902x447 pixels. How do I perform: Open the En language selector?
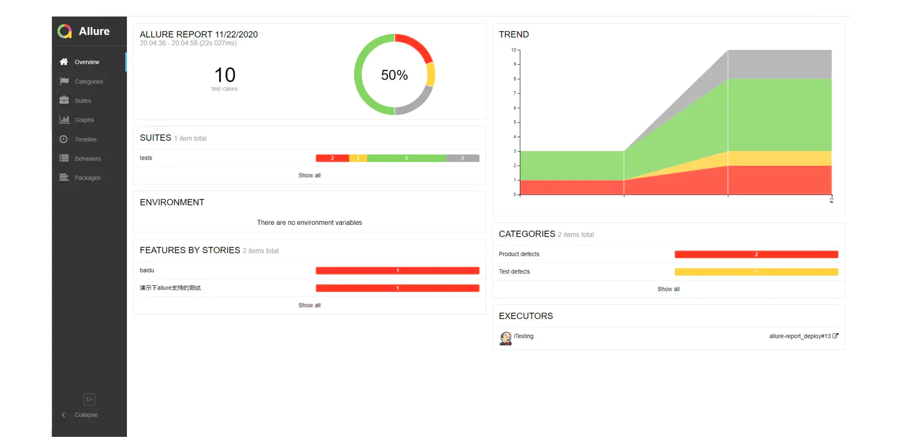coord(89,399)
